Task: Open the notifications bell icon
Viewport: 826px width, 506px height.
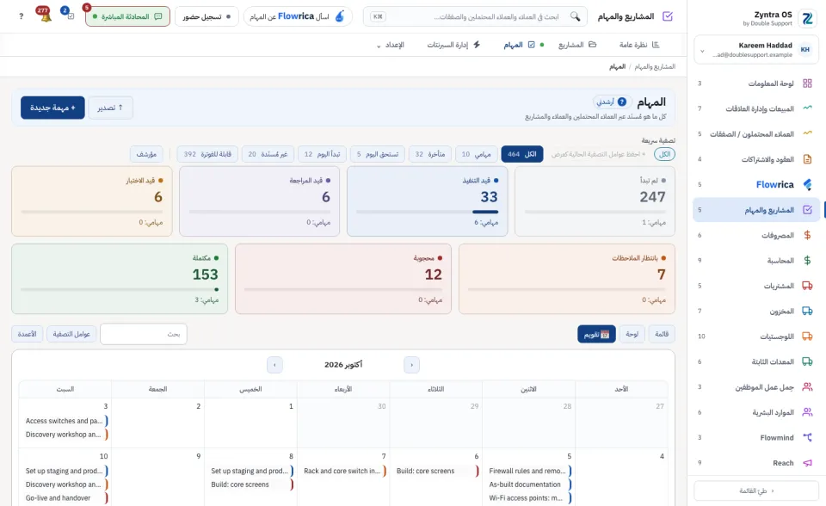Action: click(x=46, y=15)
